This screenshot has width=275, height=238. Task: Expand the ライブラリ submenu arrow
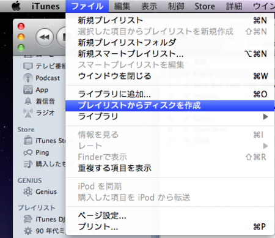(265, 117)
